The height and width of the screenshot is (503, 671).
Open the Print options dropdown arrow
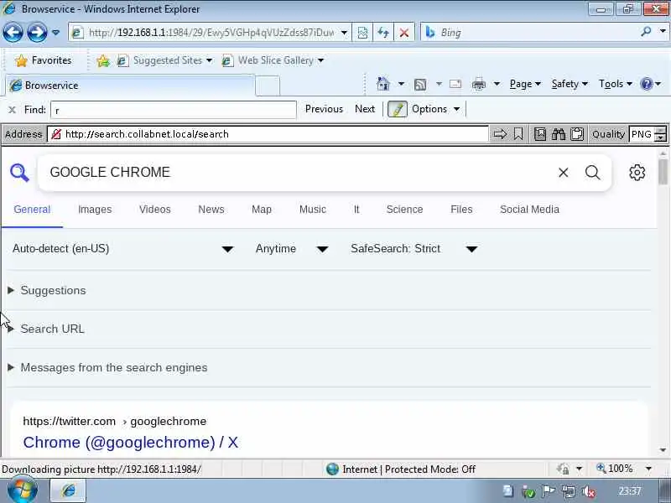point(497,84)
